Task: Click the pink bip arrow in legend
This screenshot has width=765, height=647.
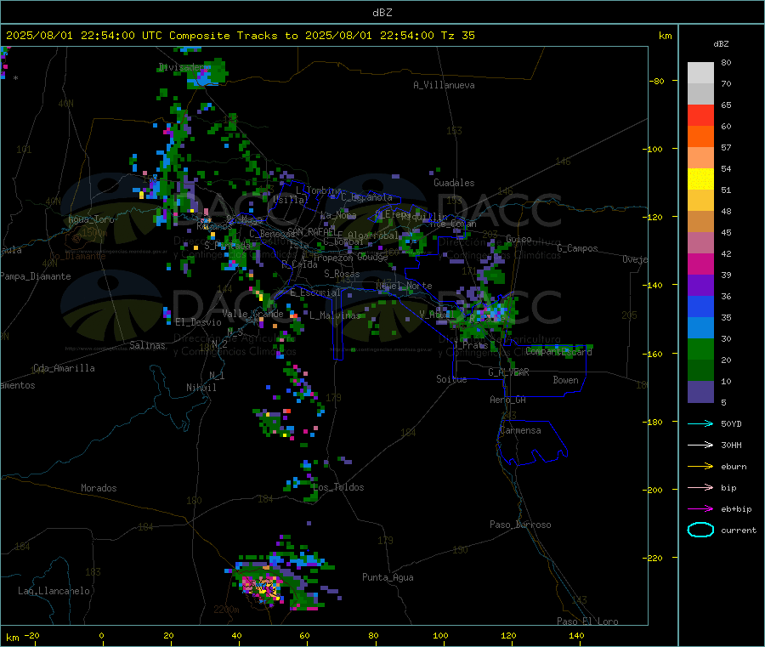Action: [700, 487]
